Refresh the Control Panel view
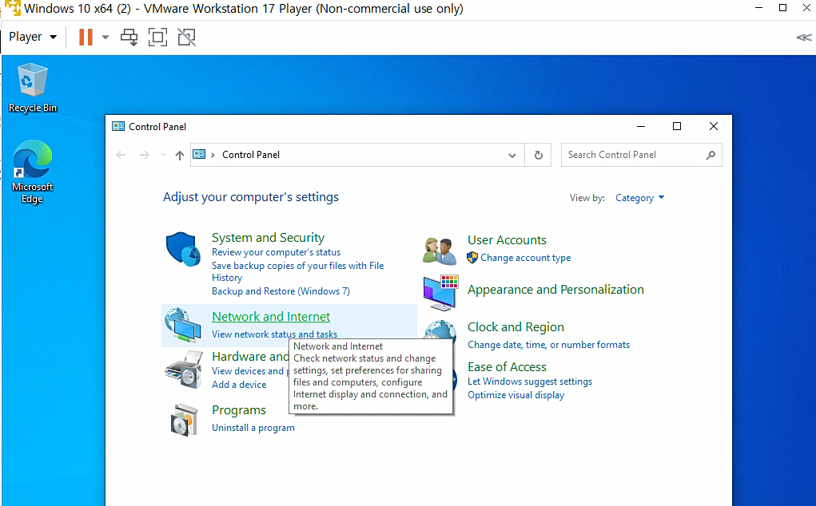 tap(539, 156)
